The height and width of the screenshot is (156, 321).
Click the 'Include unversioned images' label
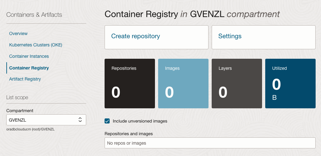(140, 121)
